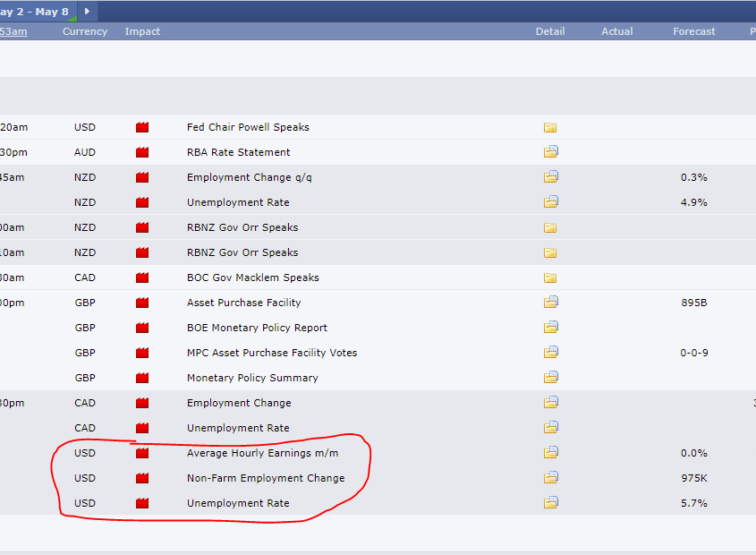The width and height of the screenshot is (756, 555).
Task: Open detail folder for Asset Purchase Facility
Action: point(550,303)
